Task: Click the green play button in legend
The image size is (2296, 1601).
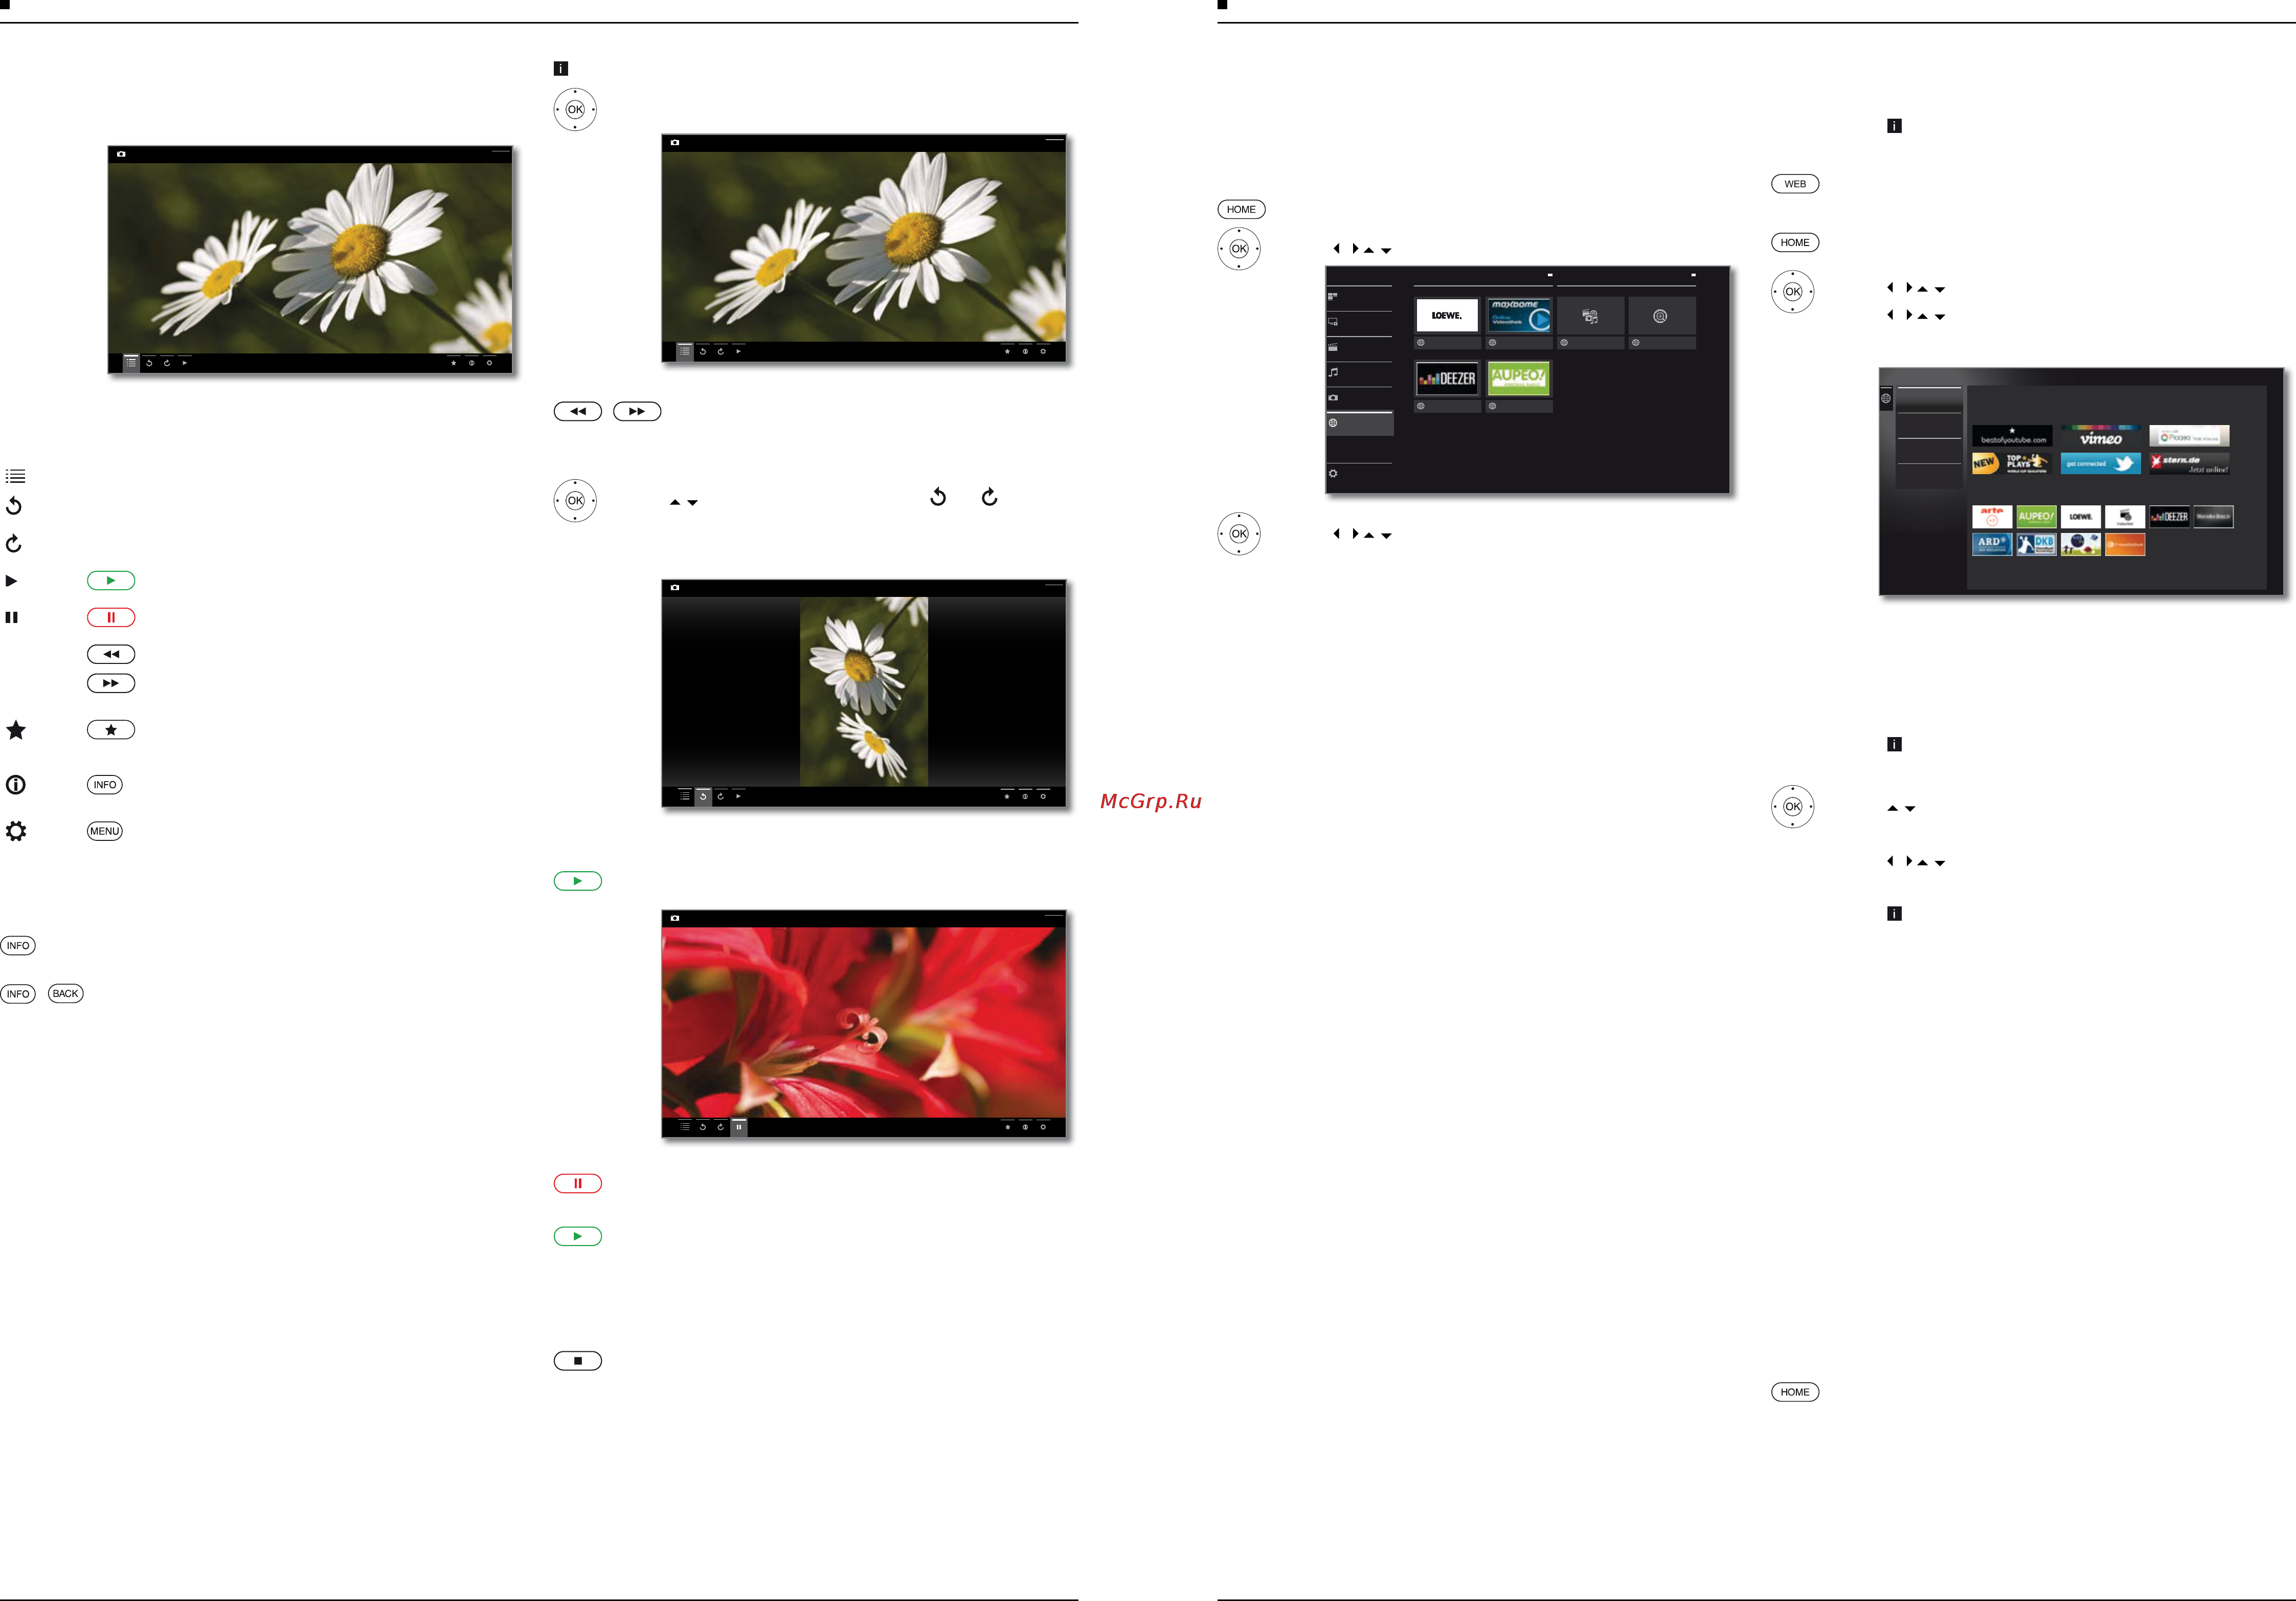Action: (x=111, y=580)
